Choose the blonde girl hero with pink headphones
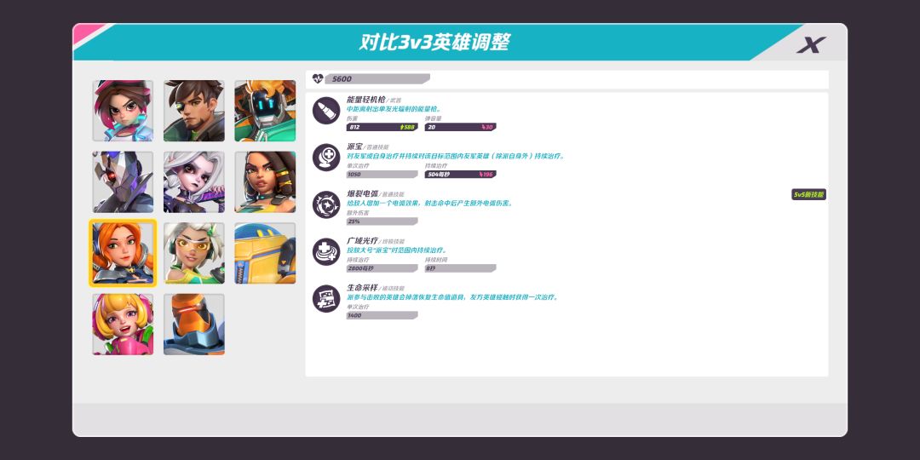Image resolution: width=920 pixels, height=460 pixels. pos(123,325)
